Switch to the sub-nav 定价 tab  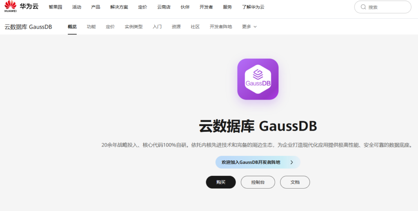pos(110,27)
